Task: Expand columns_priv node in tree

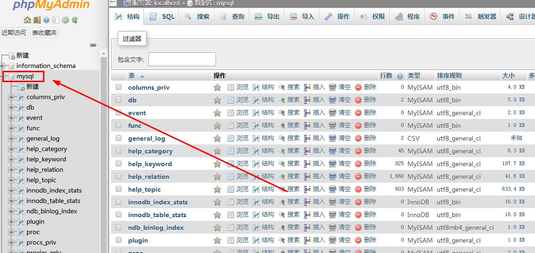Action: [11, 97]
